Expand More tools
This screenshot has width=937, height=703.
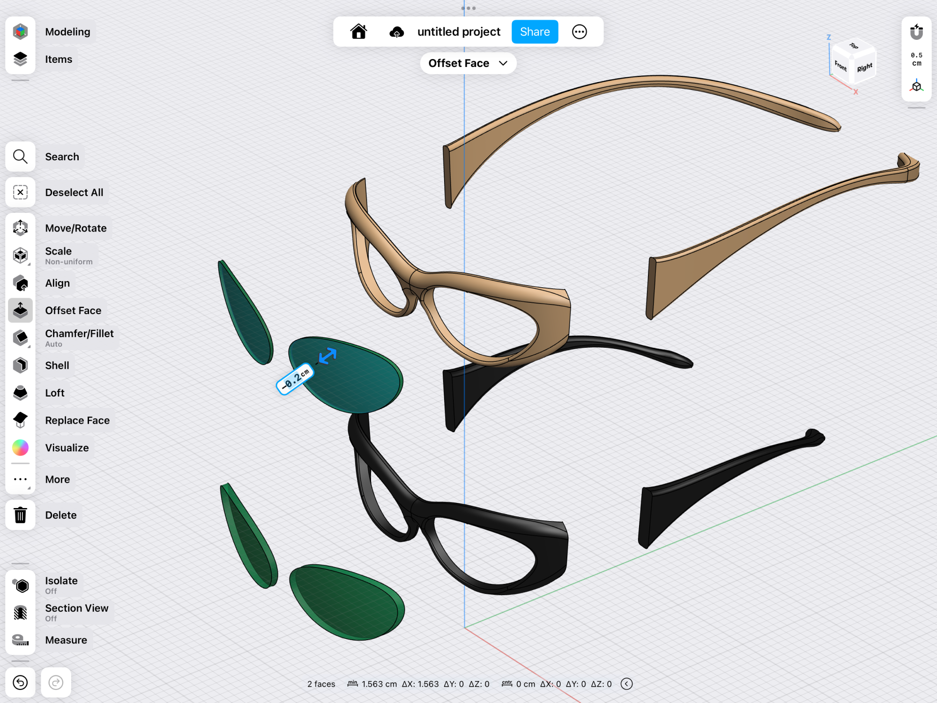coord(20,479)
